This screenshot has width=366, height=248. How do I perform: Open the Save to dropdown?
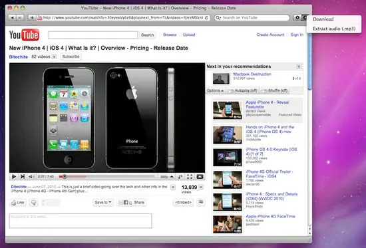103,203
